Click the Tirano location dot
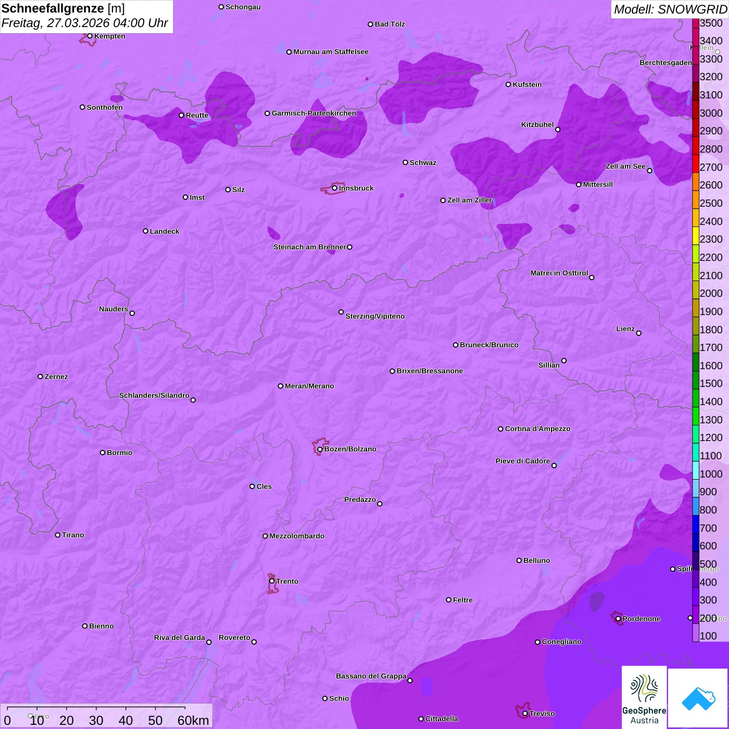 (x=58, y=535)
